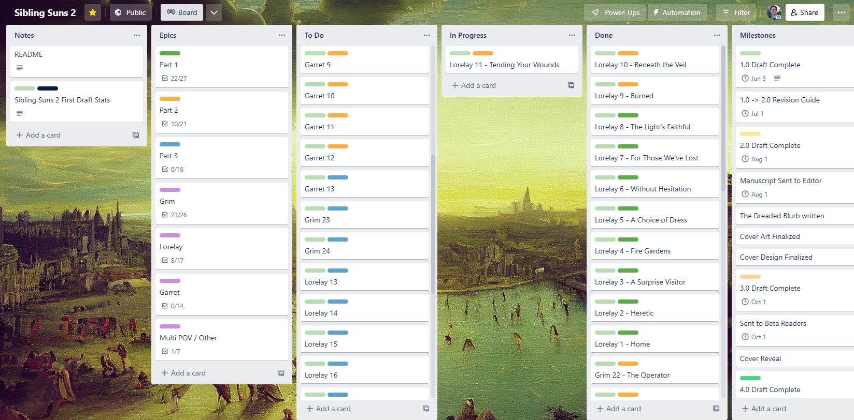Click the Share button
854x420 pixels.
tap(805, 12)
